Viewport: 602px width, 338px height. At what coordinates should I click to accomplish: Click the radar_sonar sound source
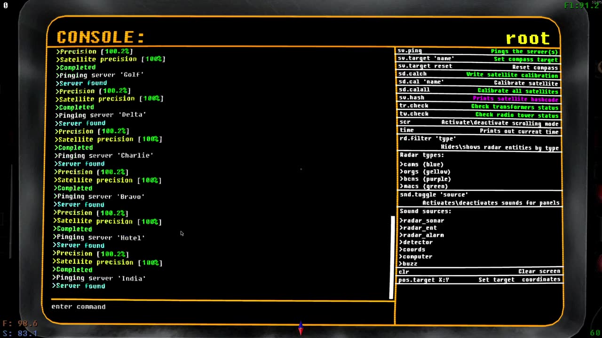(x=422, y=221)
